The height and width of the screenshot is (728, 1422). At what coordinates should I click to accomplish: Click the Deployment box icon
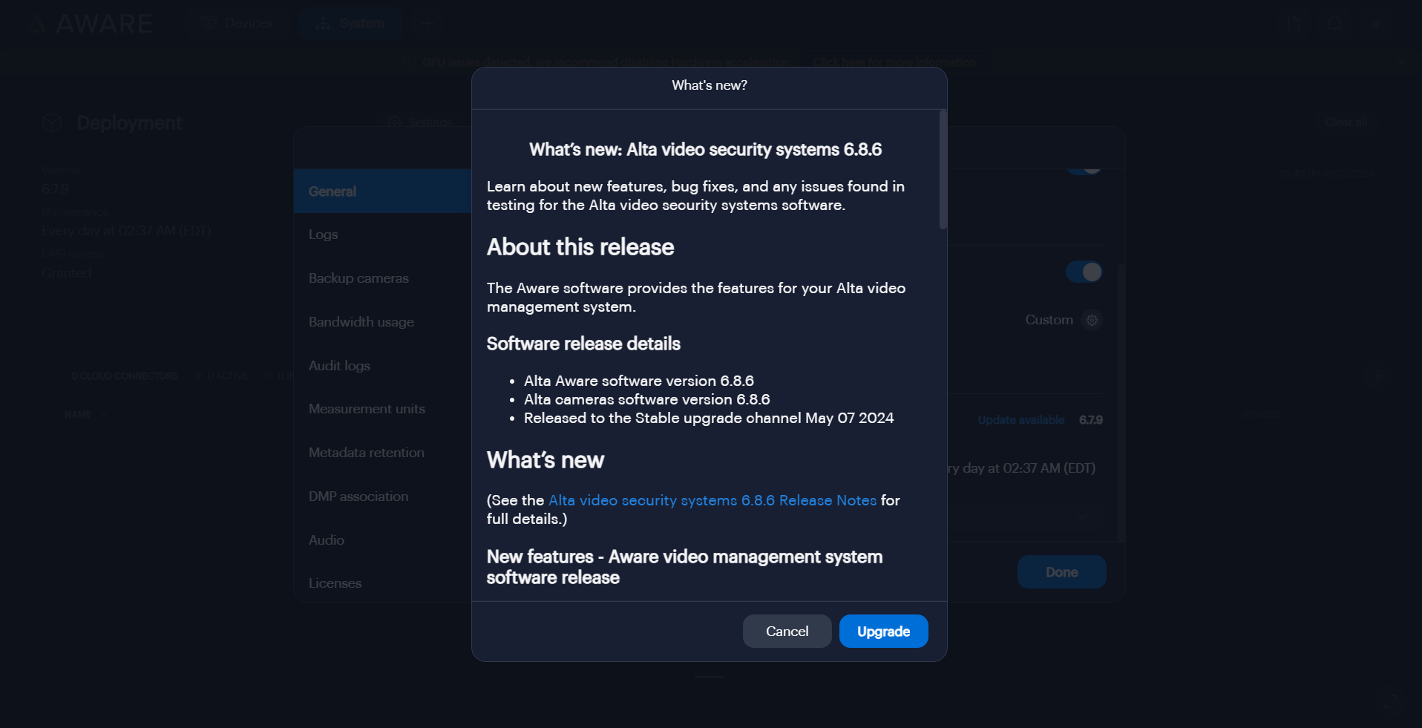[x=52, y=122]
